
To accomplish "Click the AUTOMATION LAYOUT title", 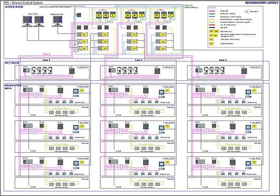I will coord(262,3).
